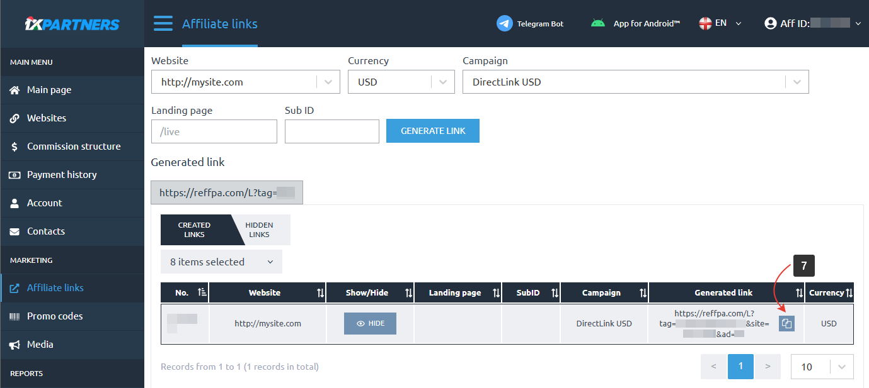Select the Created Links tab
Screen dimensions: 869x388
click(194, 230)
